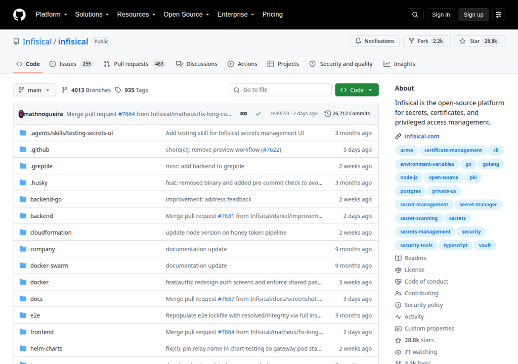Viewport: 518px width, 364px height.
Task: Select the secret-scanning topic tag
Action: [418, 218]
